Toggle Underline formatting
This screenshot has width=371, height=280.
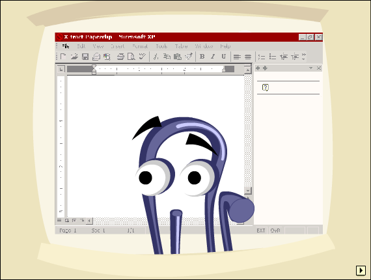click(x=224, y=57)
